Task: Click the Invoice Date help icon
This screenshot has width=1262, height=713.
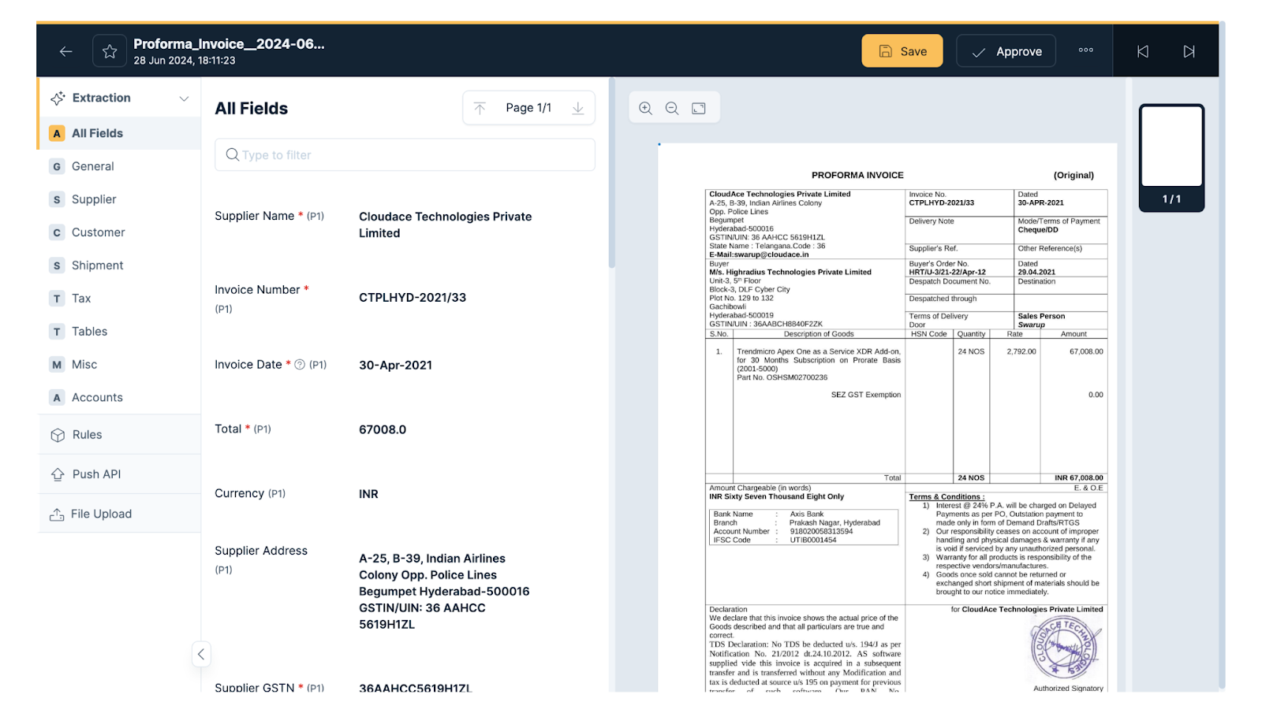Action: click(300, 365)
